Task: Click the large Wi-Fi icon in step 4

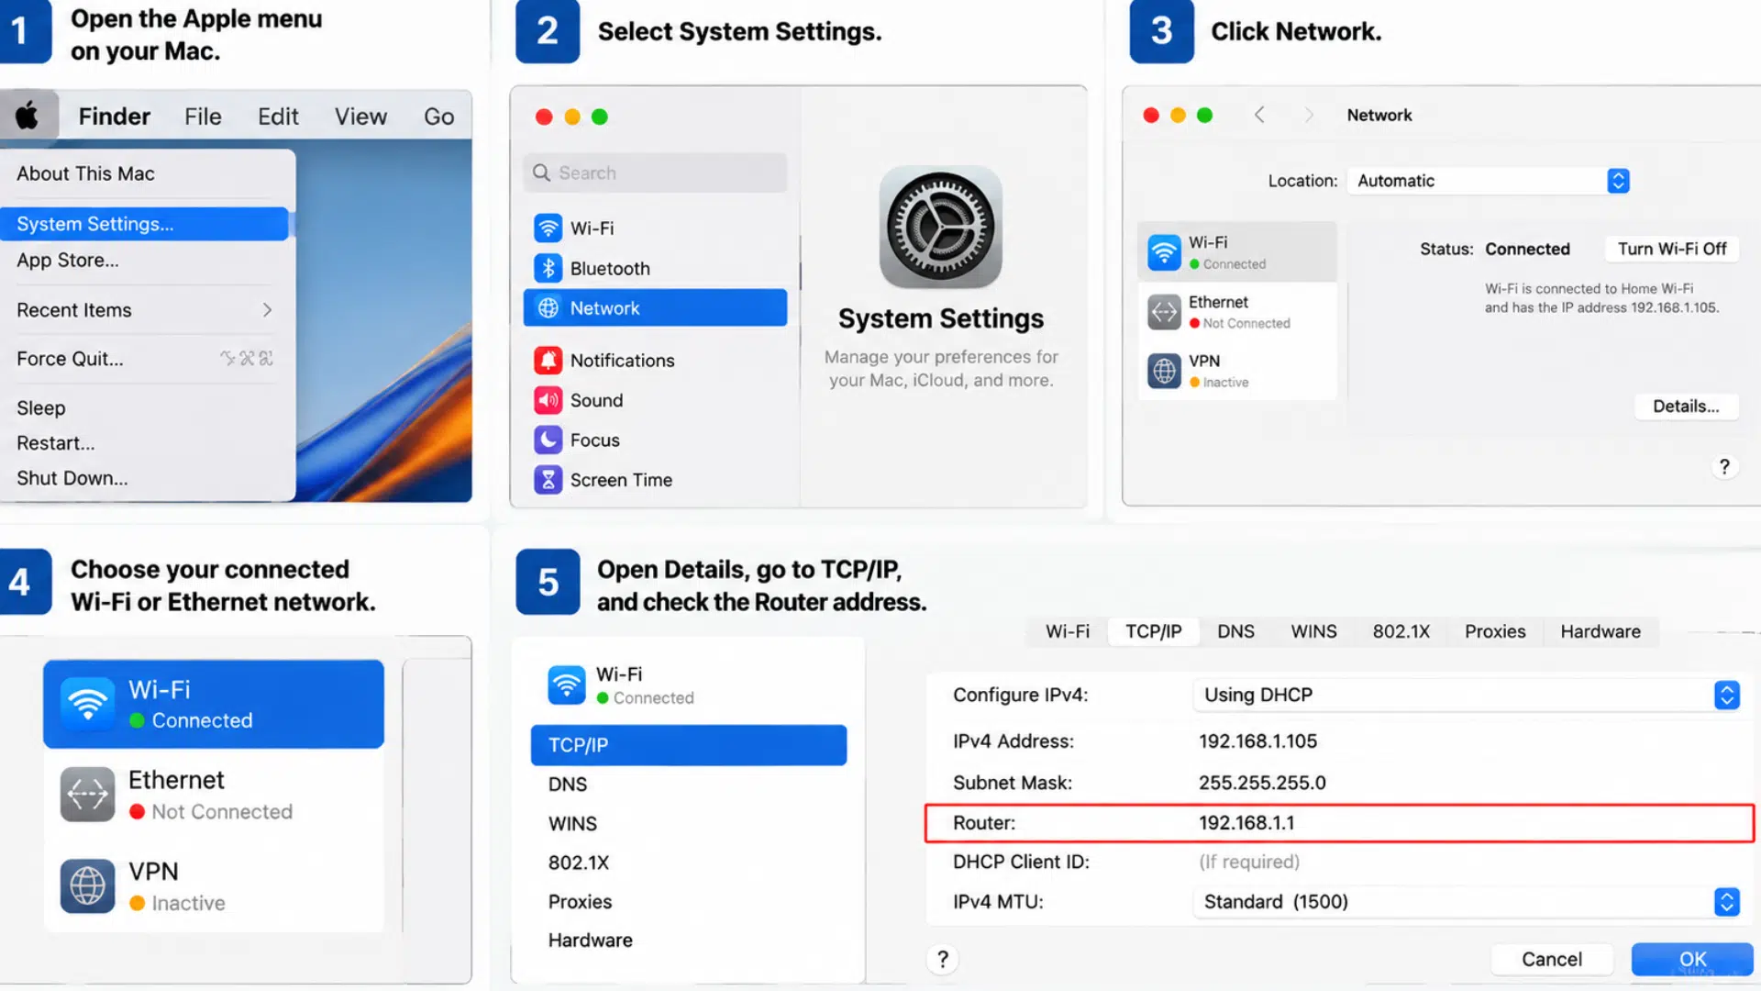Action: click(87, 704)
